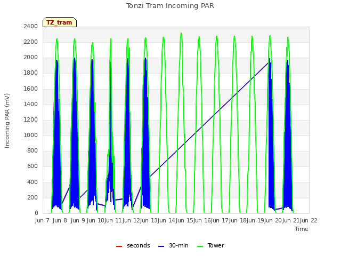Click the Tower peak on Jun 16
Viewport: 341px width, 256px height.
[217, 36]
